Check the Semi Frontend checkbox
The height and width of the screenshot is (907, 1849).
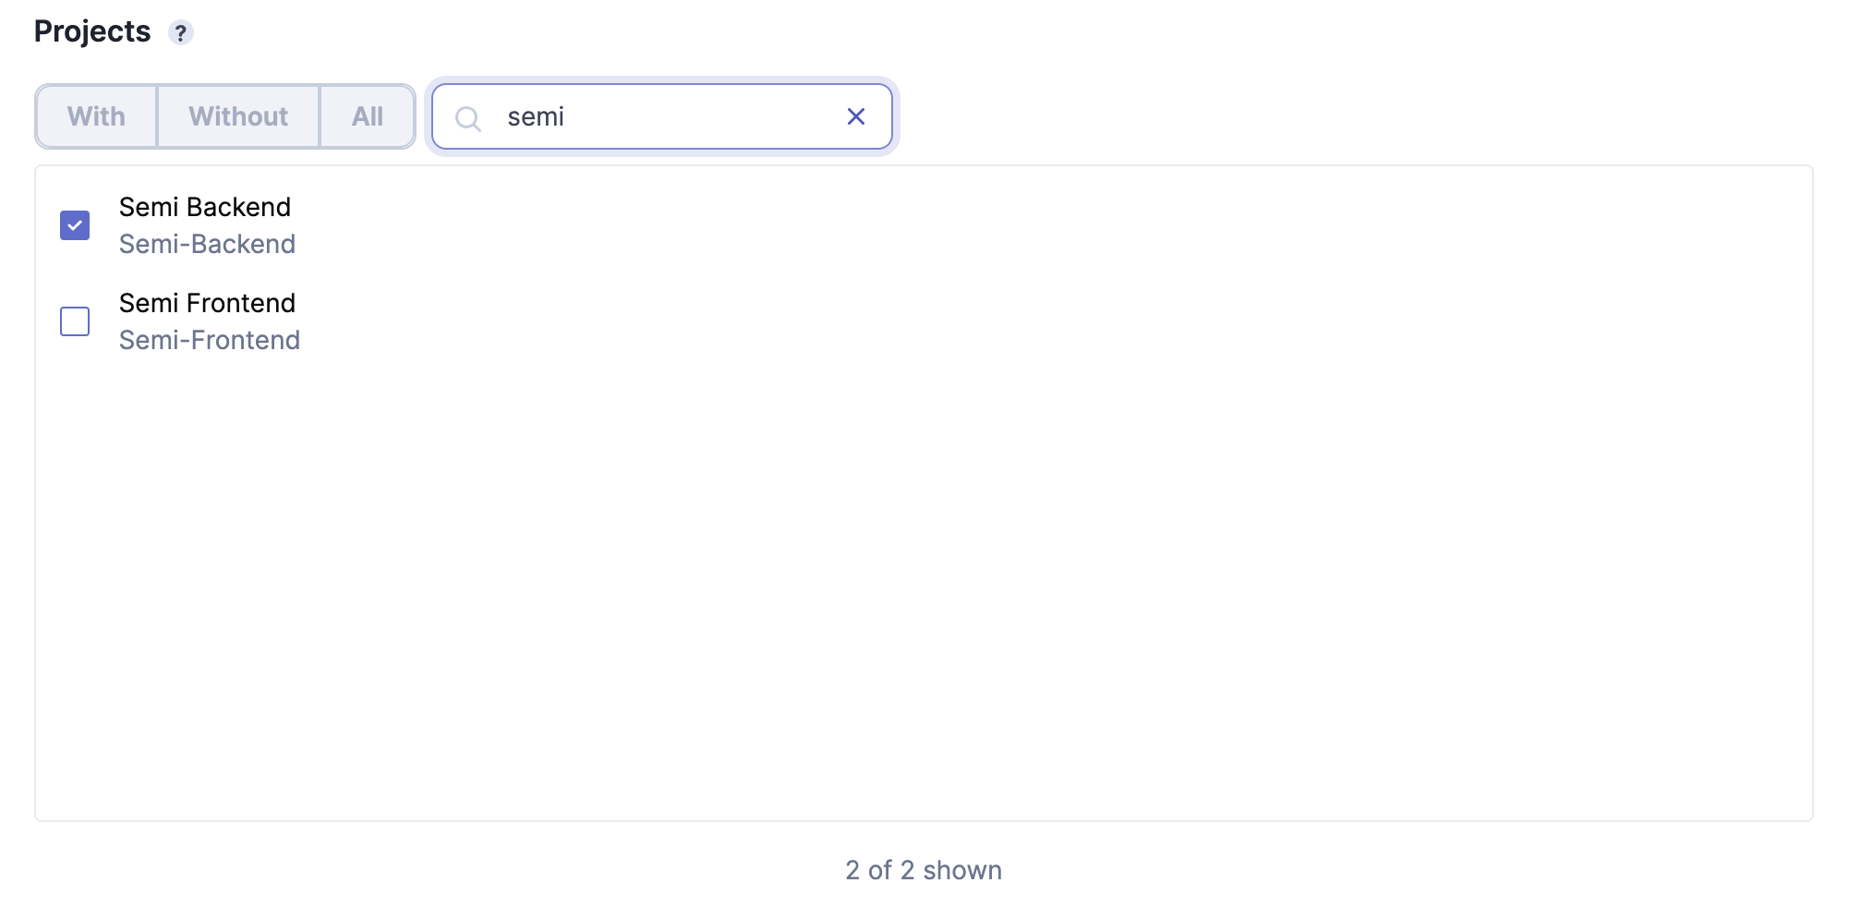click(x=75, y=321)
